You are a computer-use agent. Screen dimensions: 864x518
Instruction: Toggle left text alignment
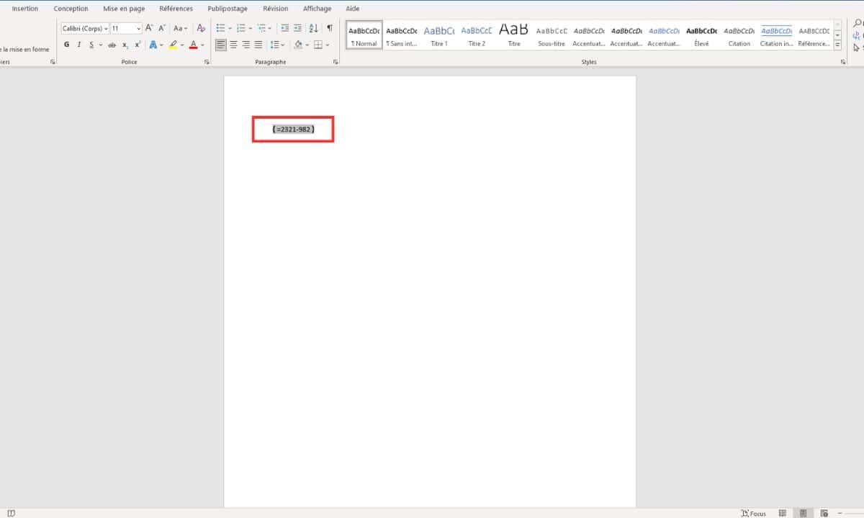220,45
